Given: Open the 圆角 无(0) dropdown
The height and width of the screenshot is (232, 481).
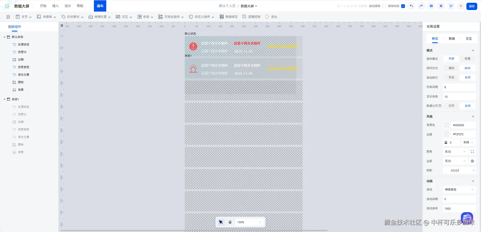Looking at the screenshot, I should (455, 152).
